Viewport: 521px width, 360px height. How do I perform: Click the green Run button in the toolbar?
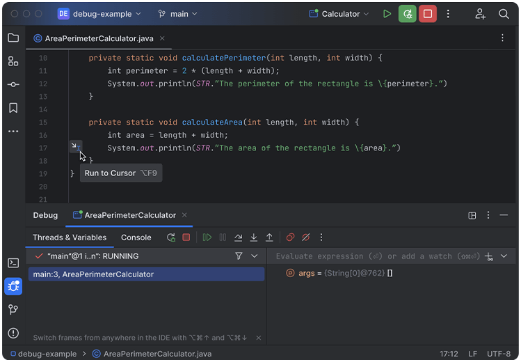tap(387, 14)
